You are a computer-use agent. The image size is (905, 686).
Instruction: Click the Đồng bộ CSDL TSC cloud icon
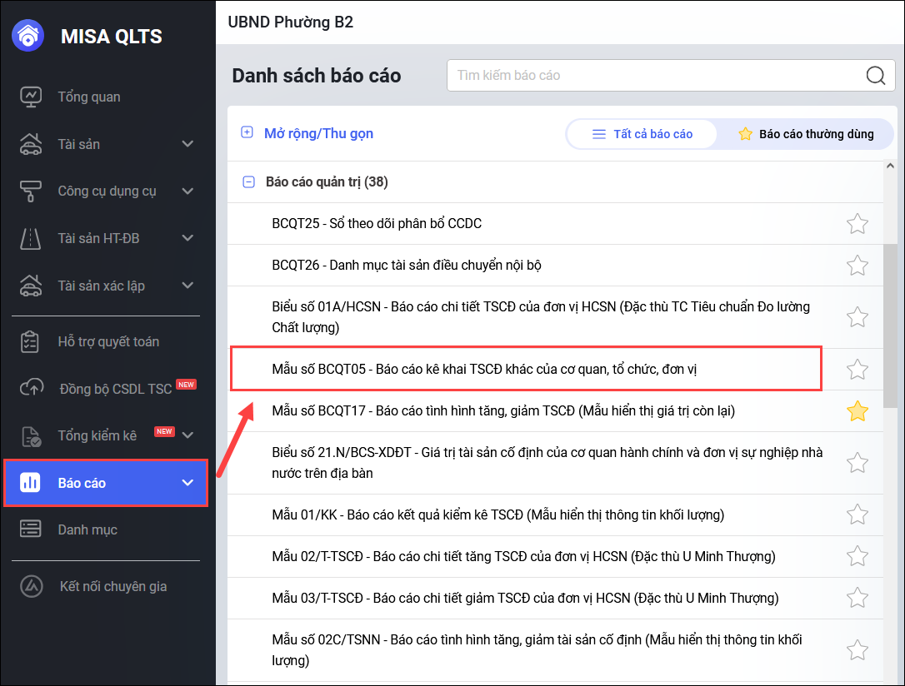pyautogui.click(x=32, y=388)
